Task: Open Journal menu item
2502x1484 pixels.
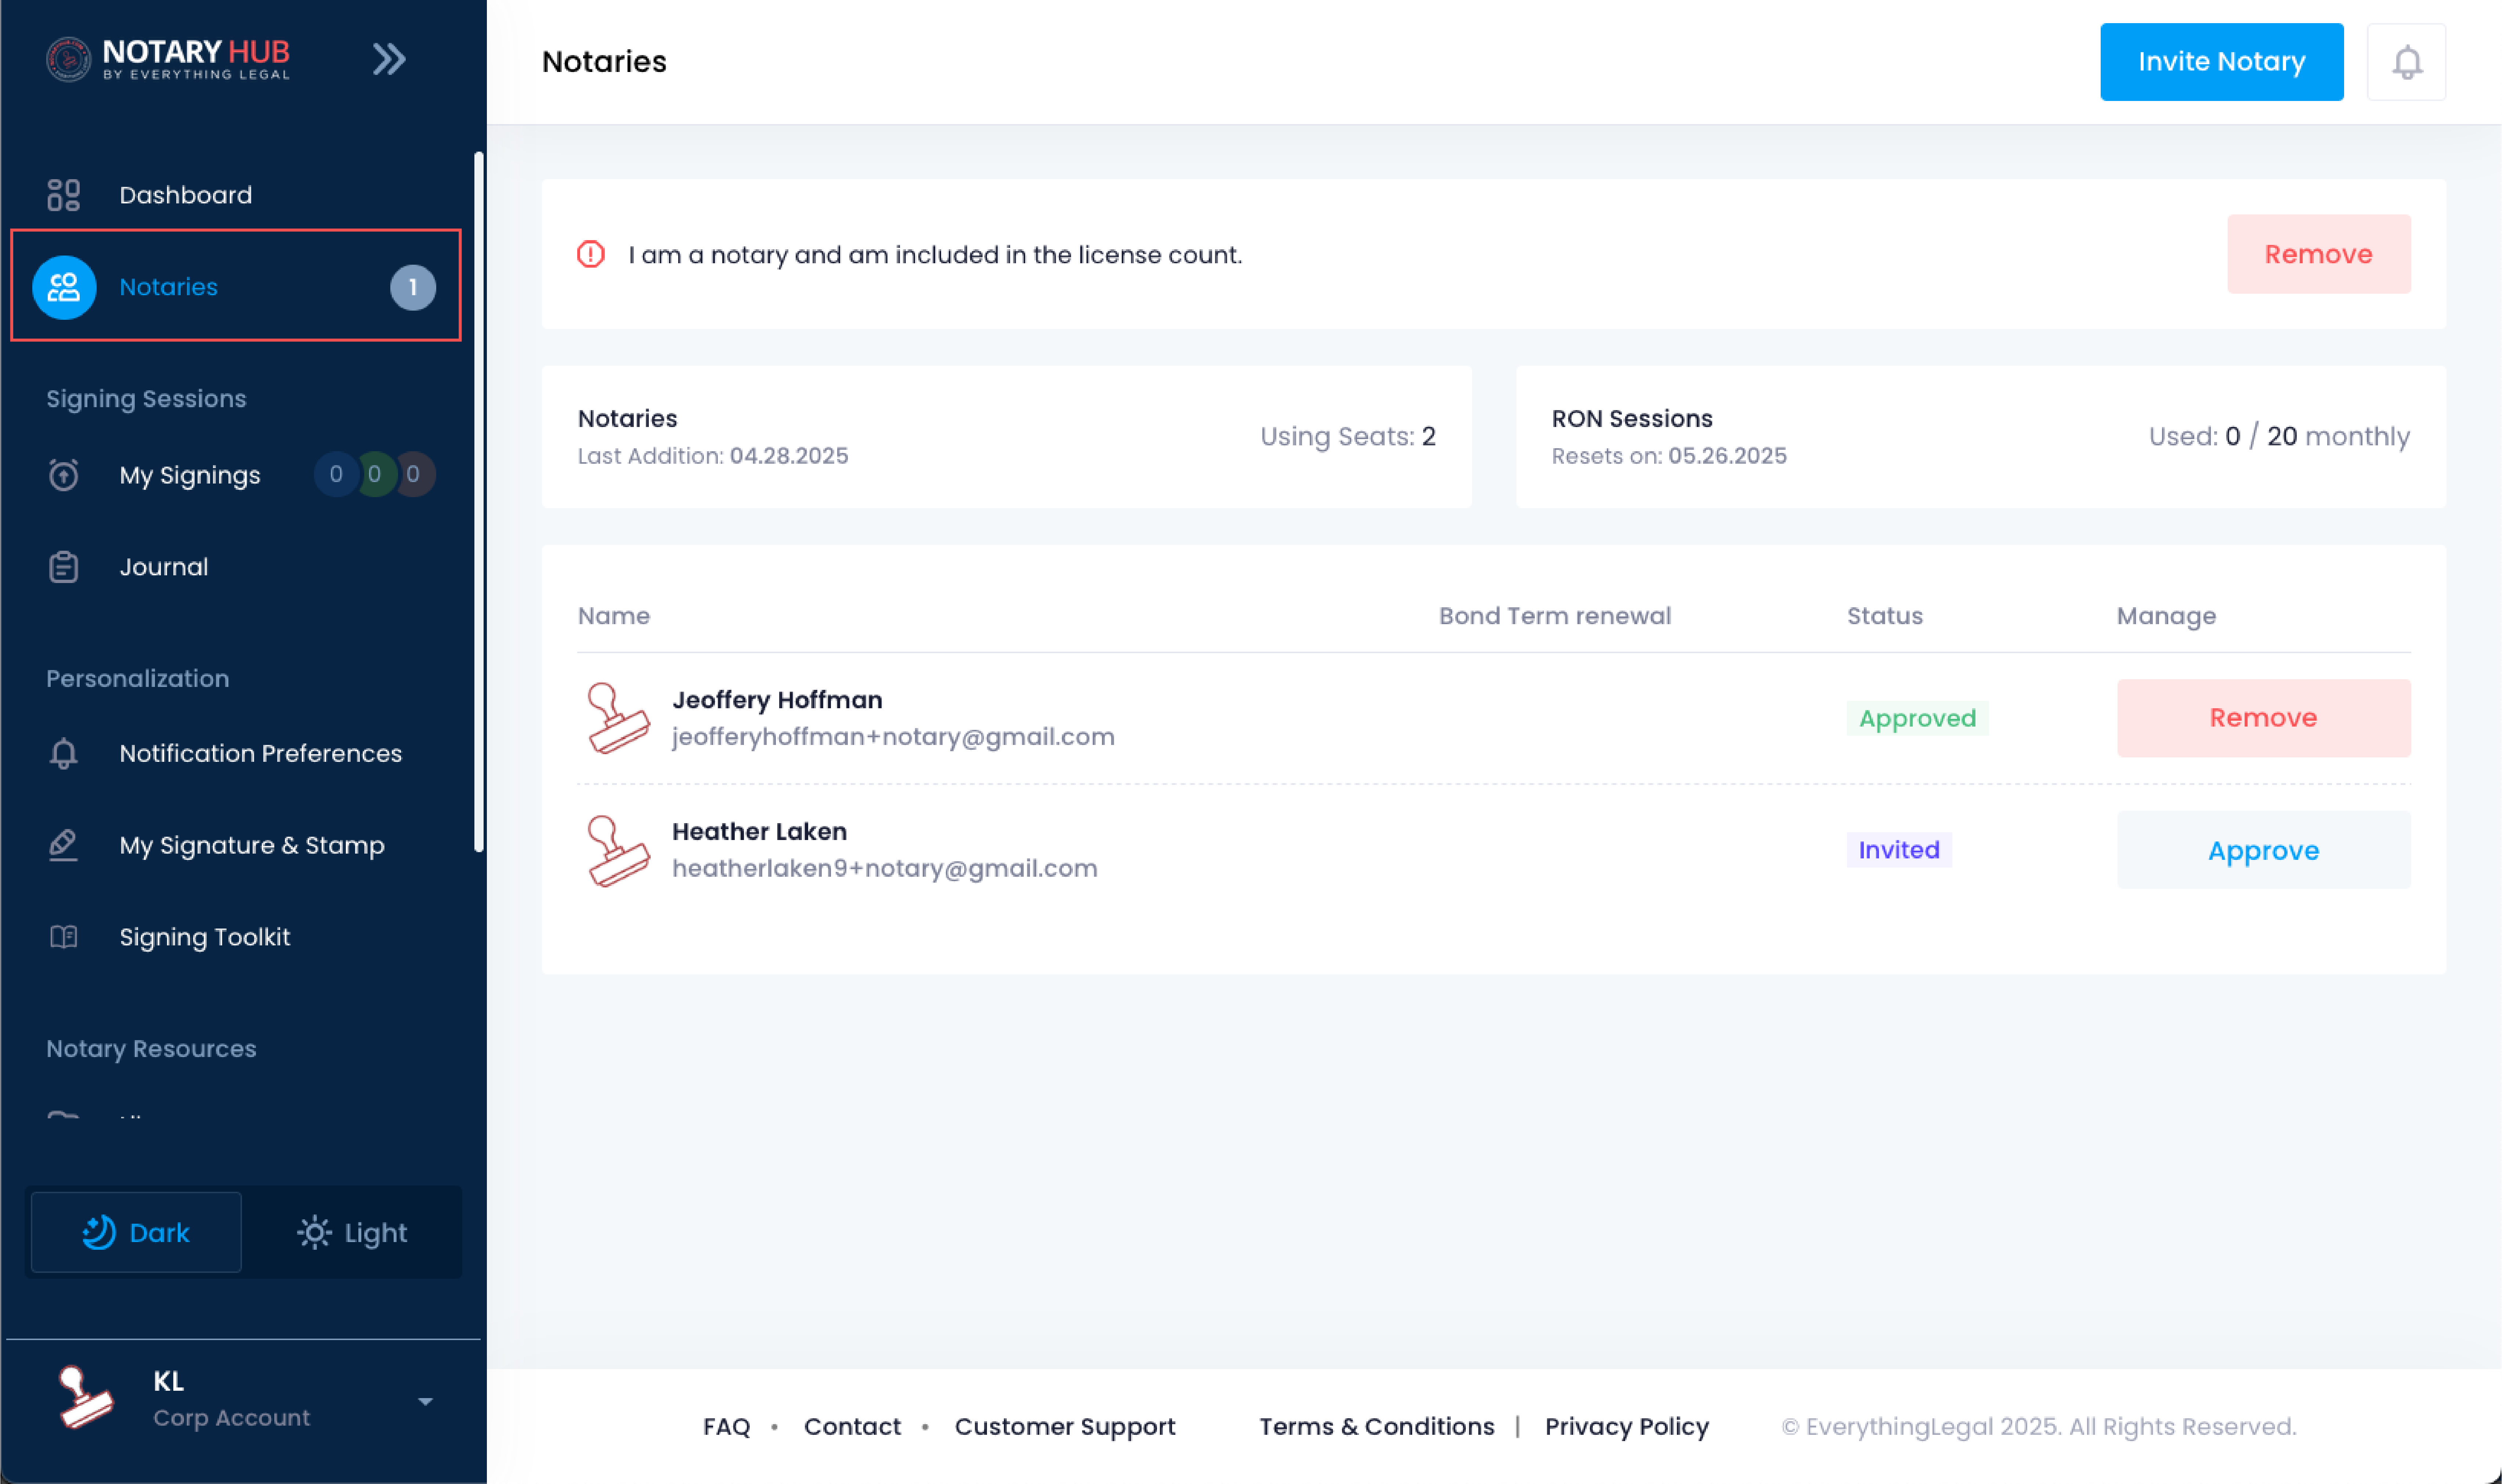Action: 164,567
